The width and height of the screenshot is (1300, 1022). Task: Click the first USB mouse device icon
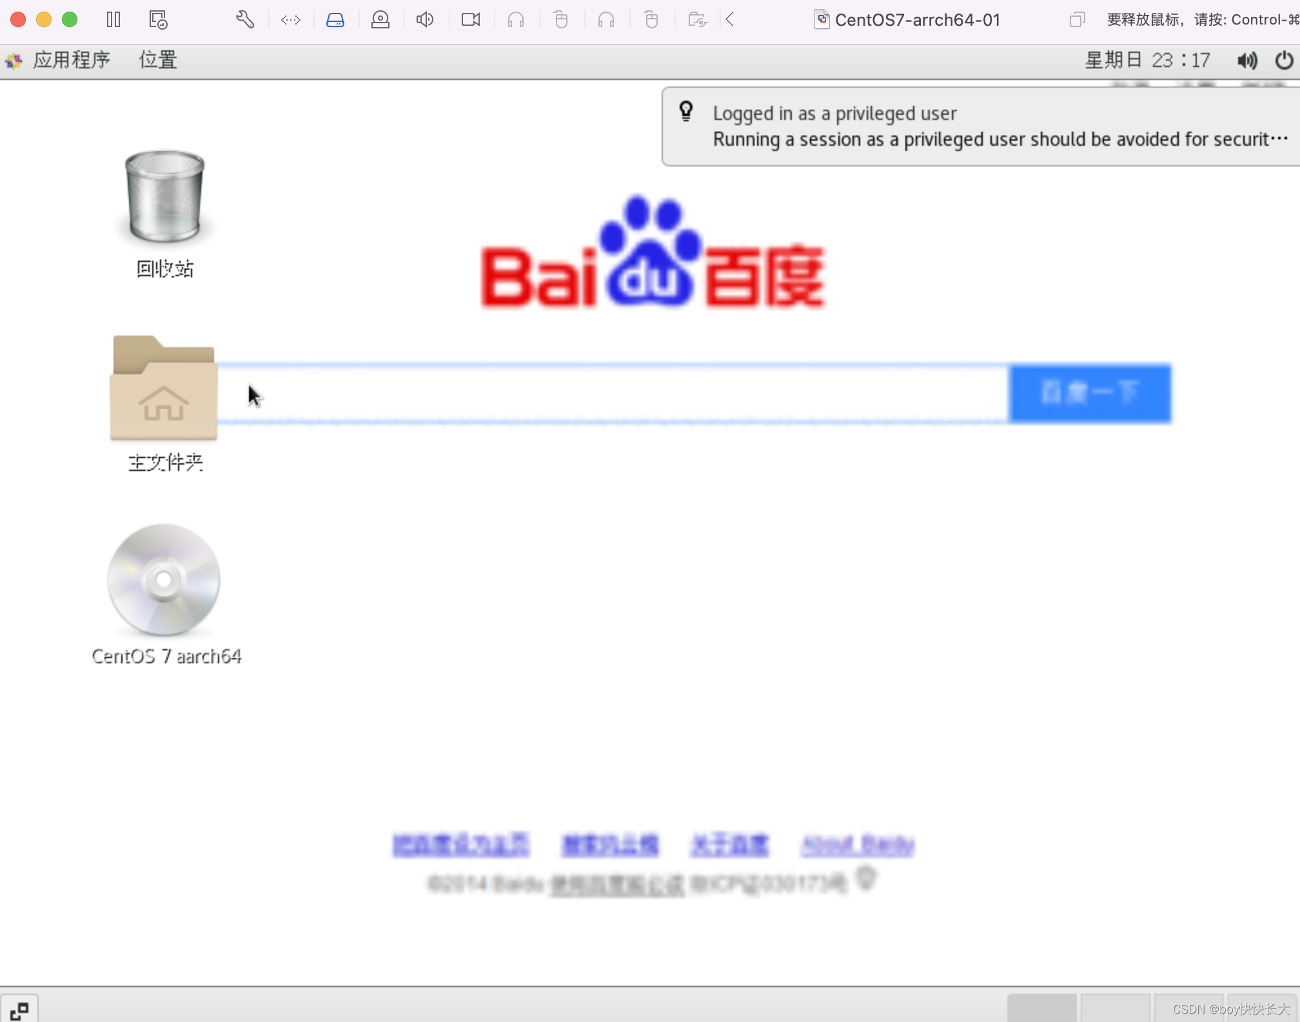coord(561,20)
